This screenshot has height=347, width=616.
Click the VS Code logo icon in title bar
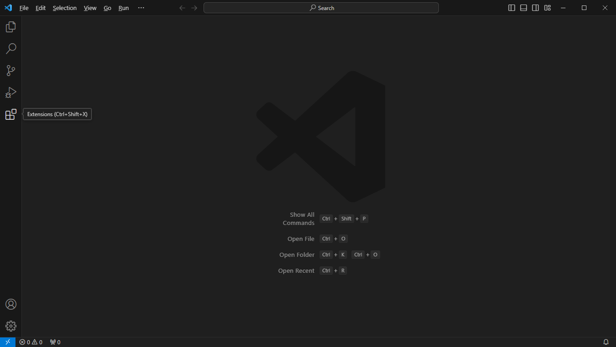point(8,8)
